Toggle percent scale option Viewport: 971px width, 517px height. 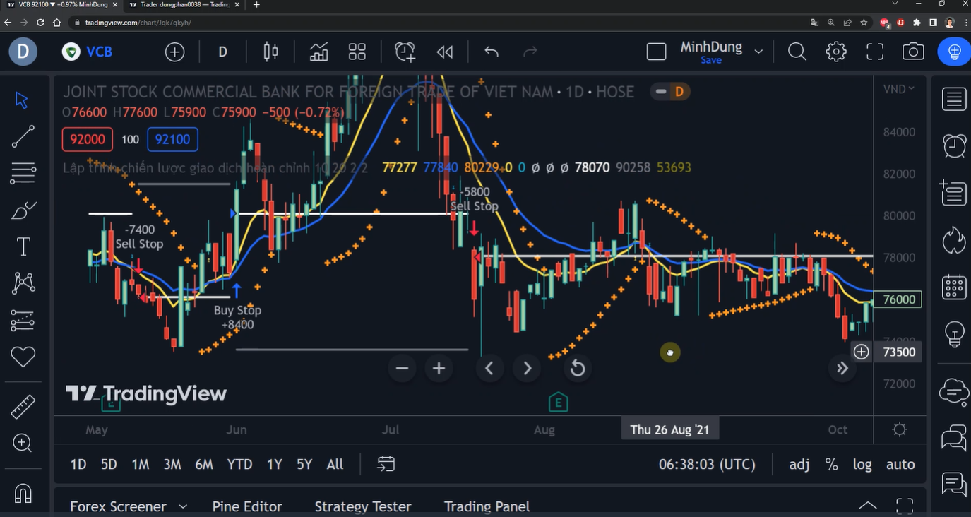pyautogui.click(x=832, y=464)
